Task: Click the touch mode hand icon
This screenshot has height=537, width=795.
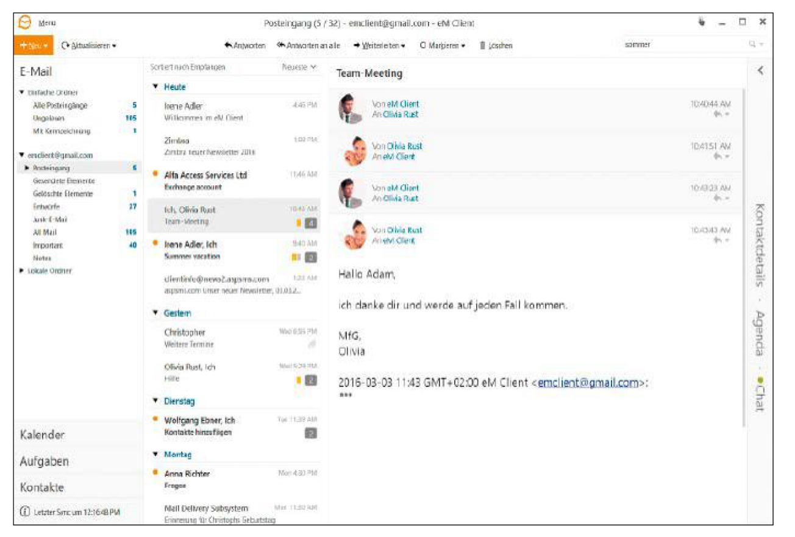Action: point(701,23)
